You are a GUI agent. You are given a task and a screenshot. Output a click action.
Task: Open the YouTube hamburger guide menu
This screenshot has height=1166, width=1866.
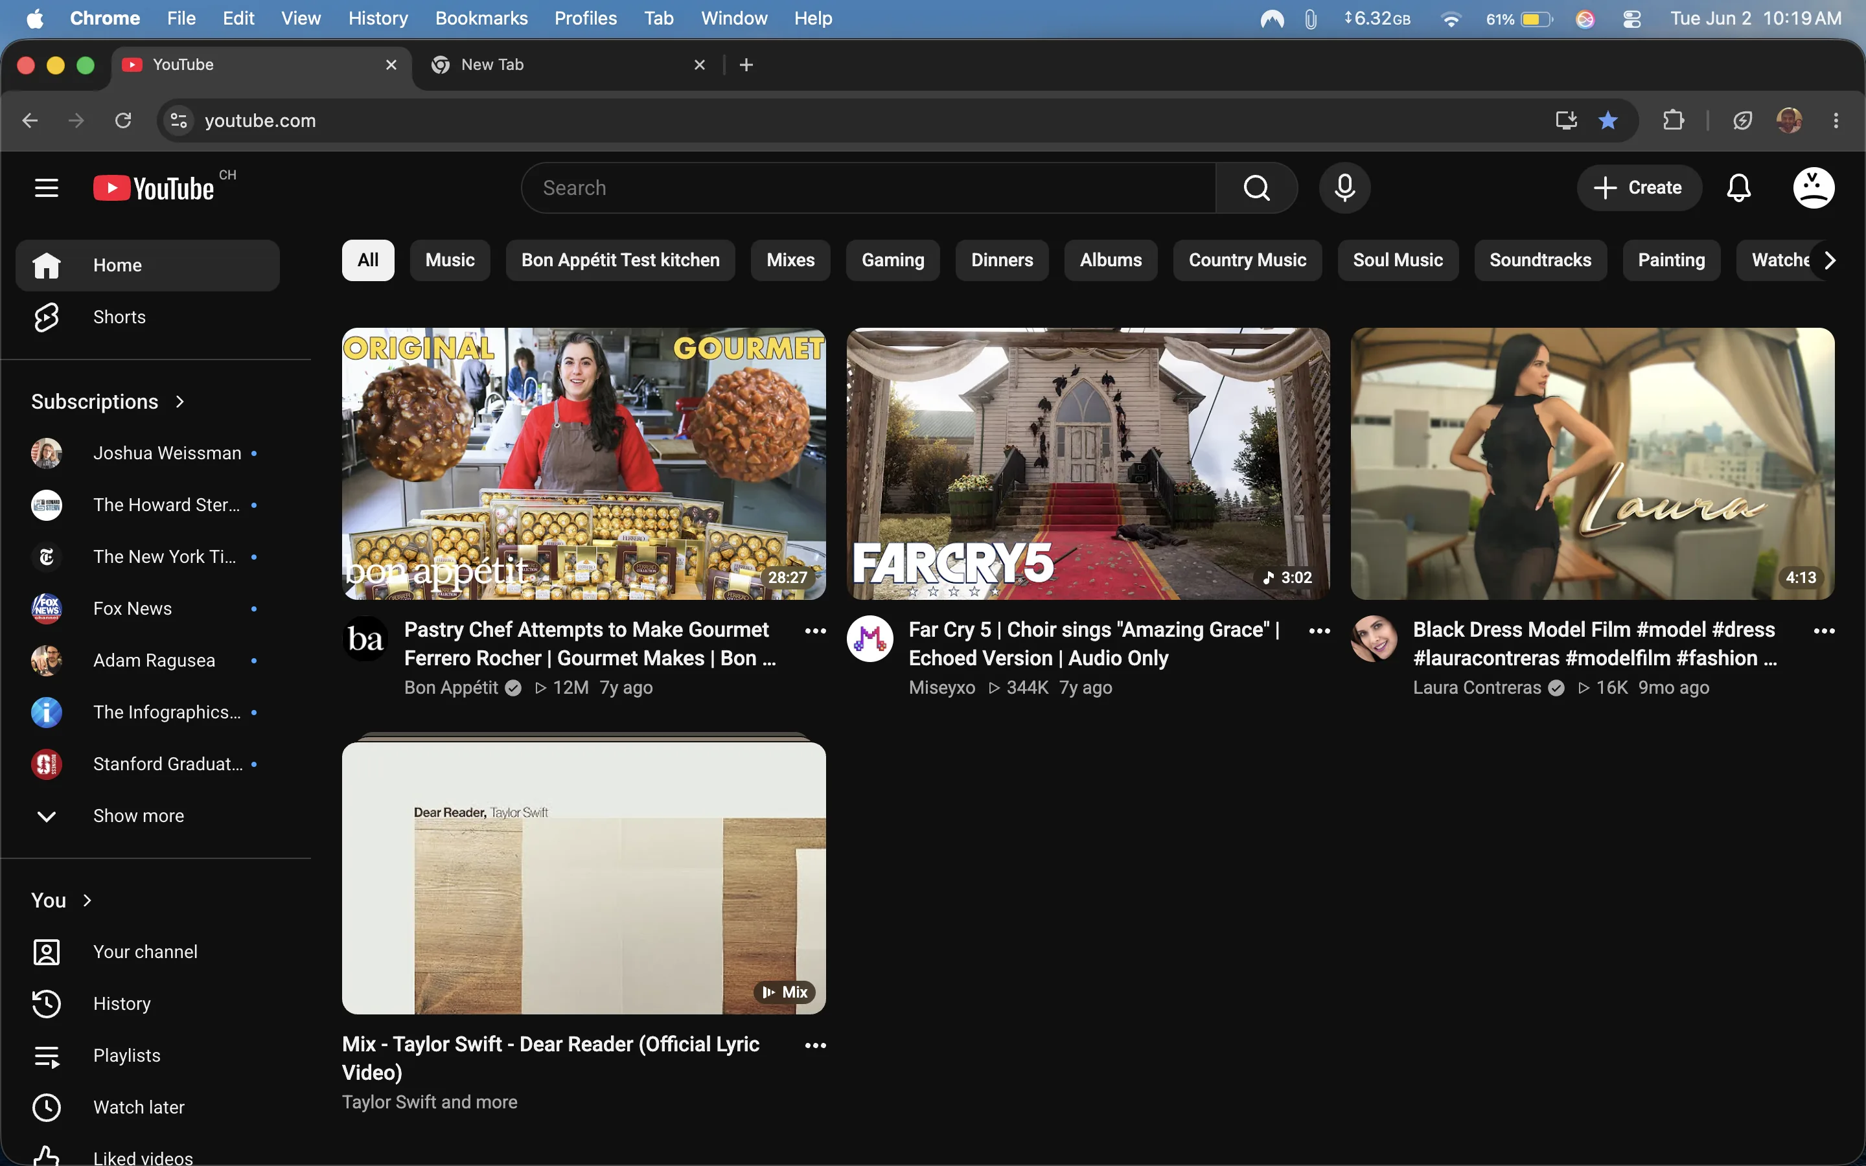[46, 187]
